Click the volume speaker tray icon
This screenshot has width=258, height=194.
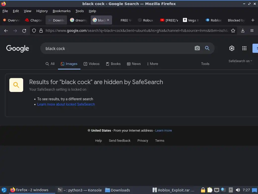click(x=238, y=190)
